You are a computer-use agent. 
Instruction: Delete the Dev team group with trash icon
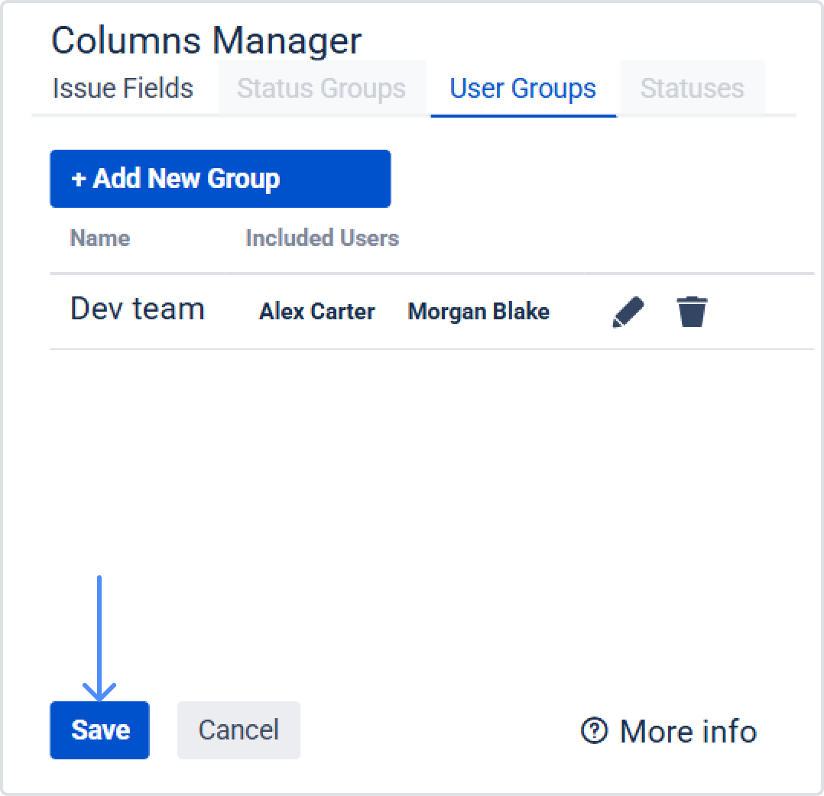pyautogui.click(x=692, y=312)
